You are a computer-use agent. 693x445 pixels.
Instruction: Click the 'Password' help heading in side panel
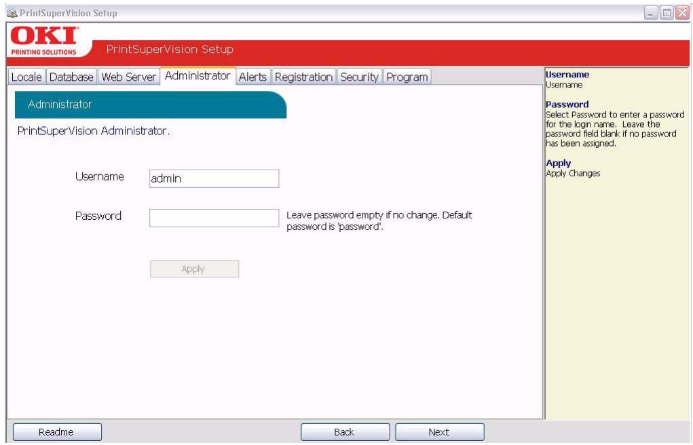(x=567, y=104)
